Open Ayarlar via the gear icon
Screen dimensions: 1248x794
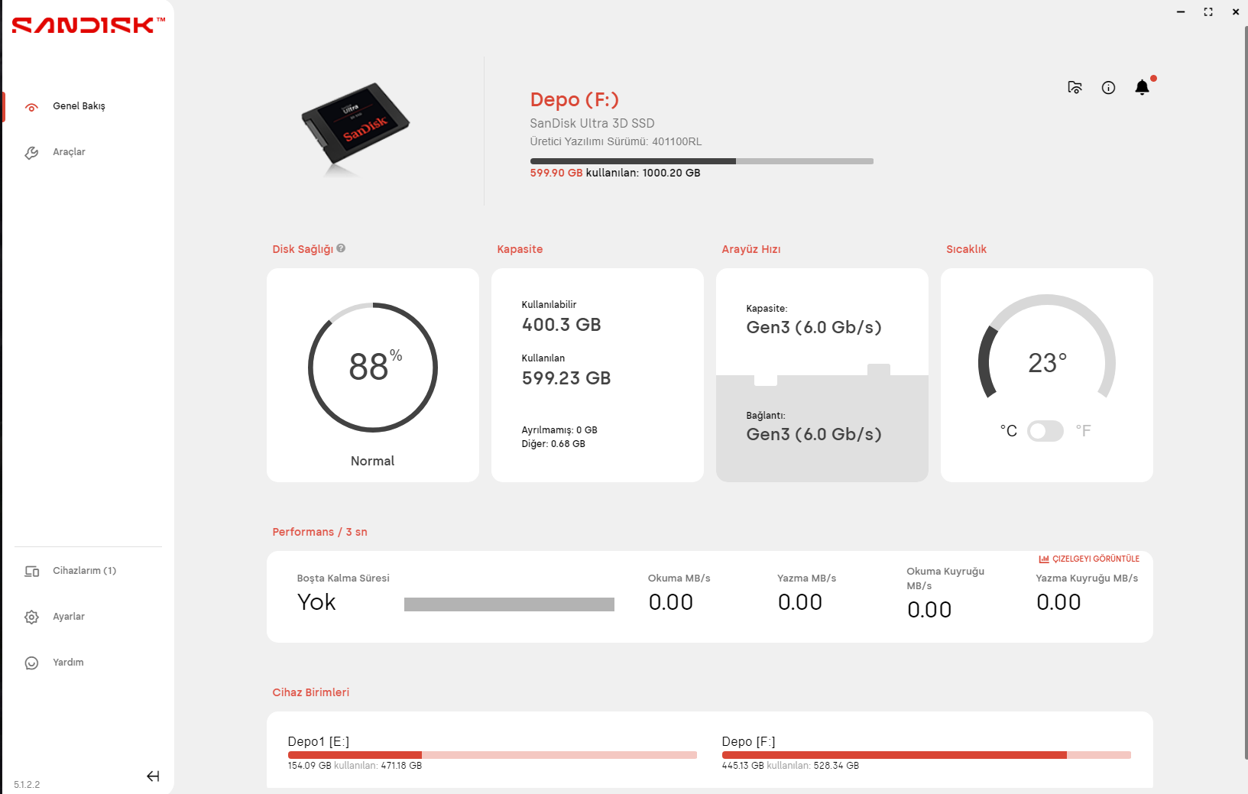(31, 617)
